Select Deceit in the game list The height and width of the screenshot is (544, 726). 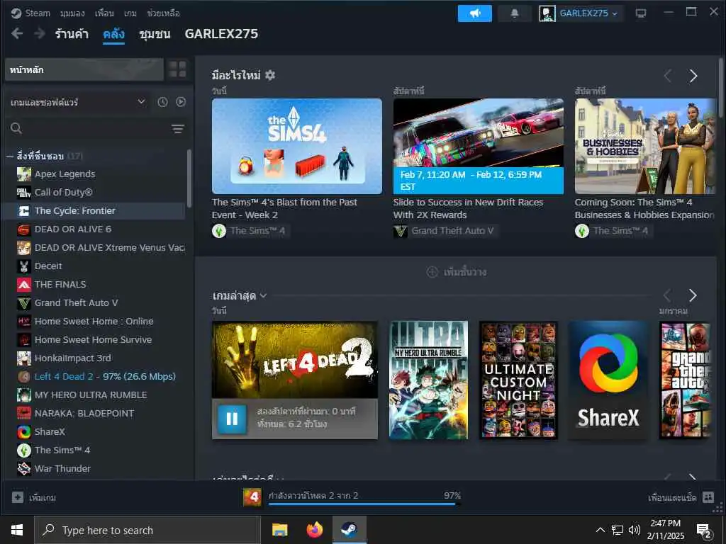[94, 266]
